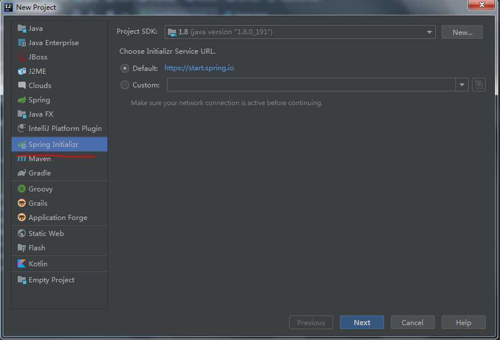Click the Java Enterprise icon
The height and width of the screenshot is (340, 500).
pos(22,43)
